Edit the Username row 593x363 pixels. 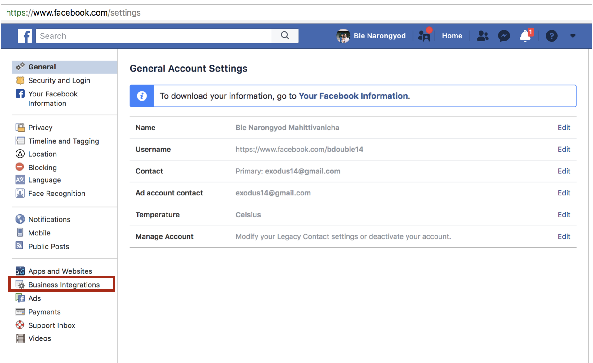click(564, 149)
